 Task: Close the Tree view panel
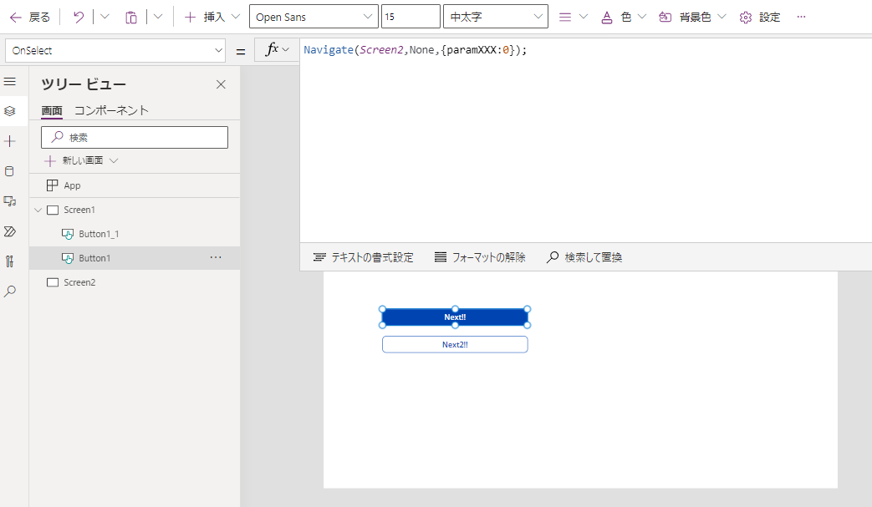(x=221, y=84)
